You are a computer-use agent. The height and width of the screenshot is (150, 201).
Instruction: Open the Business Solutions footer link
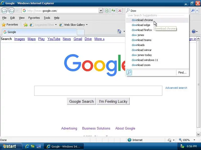tap(96, 128)
